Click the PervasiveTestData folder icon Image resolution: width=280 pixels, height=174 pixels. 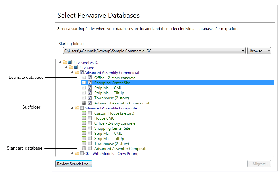(x=65, y=62)
